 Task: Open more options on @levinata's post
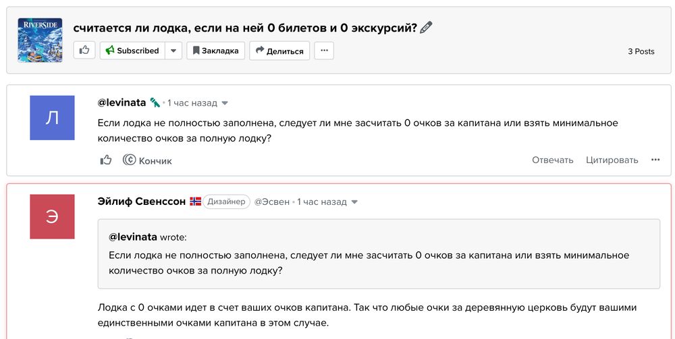(655, 160)
